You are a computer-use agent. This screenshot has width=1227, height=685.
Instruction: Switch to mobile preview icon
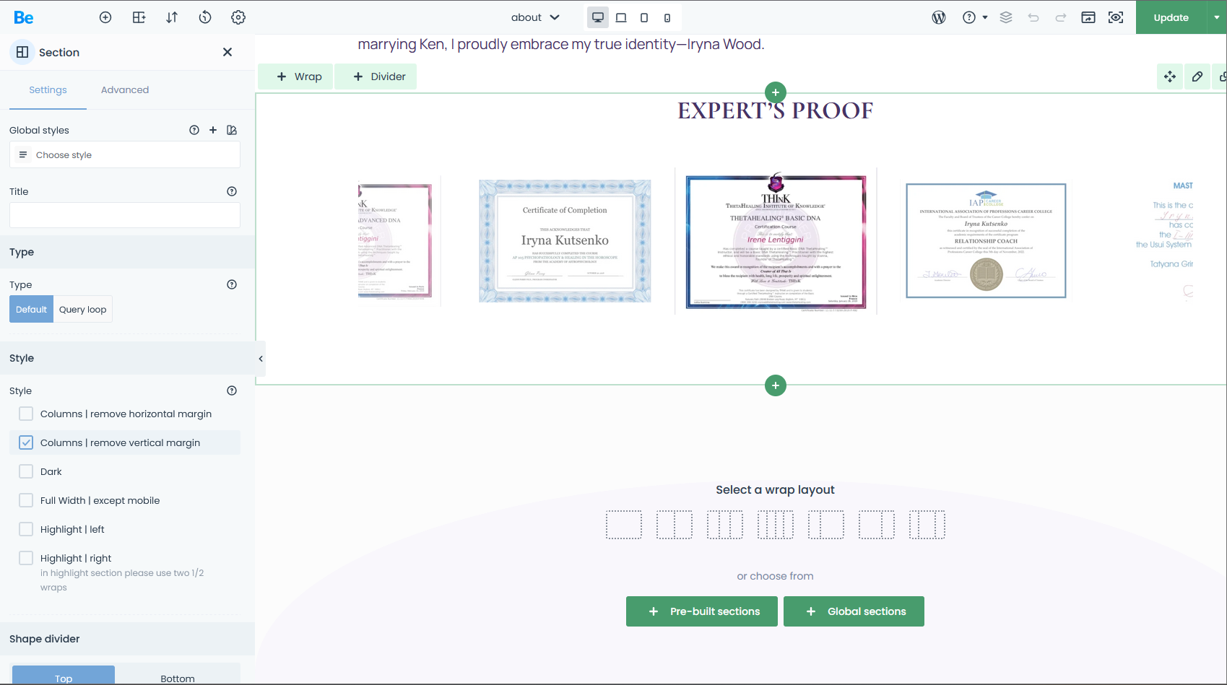point(667,17)
